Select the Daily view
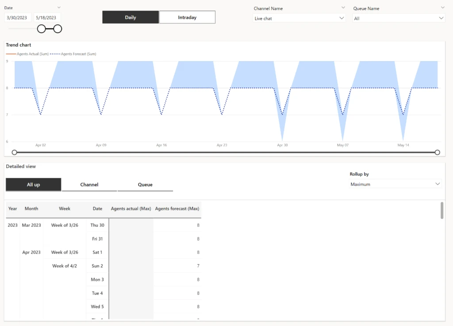Image resolution: width=453 pixels, height=326 pixels. 131,17
